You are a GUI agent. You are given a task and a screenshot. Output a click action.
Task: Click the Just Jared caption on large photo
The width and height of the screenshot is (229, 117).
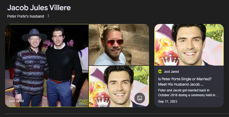[16, 101]
